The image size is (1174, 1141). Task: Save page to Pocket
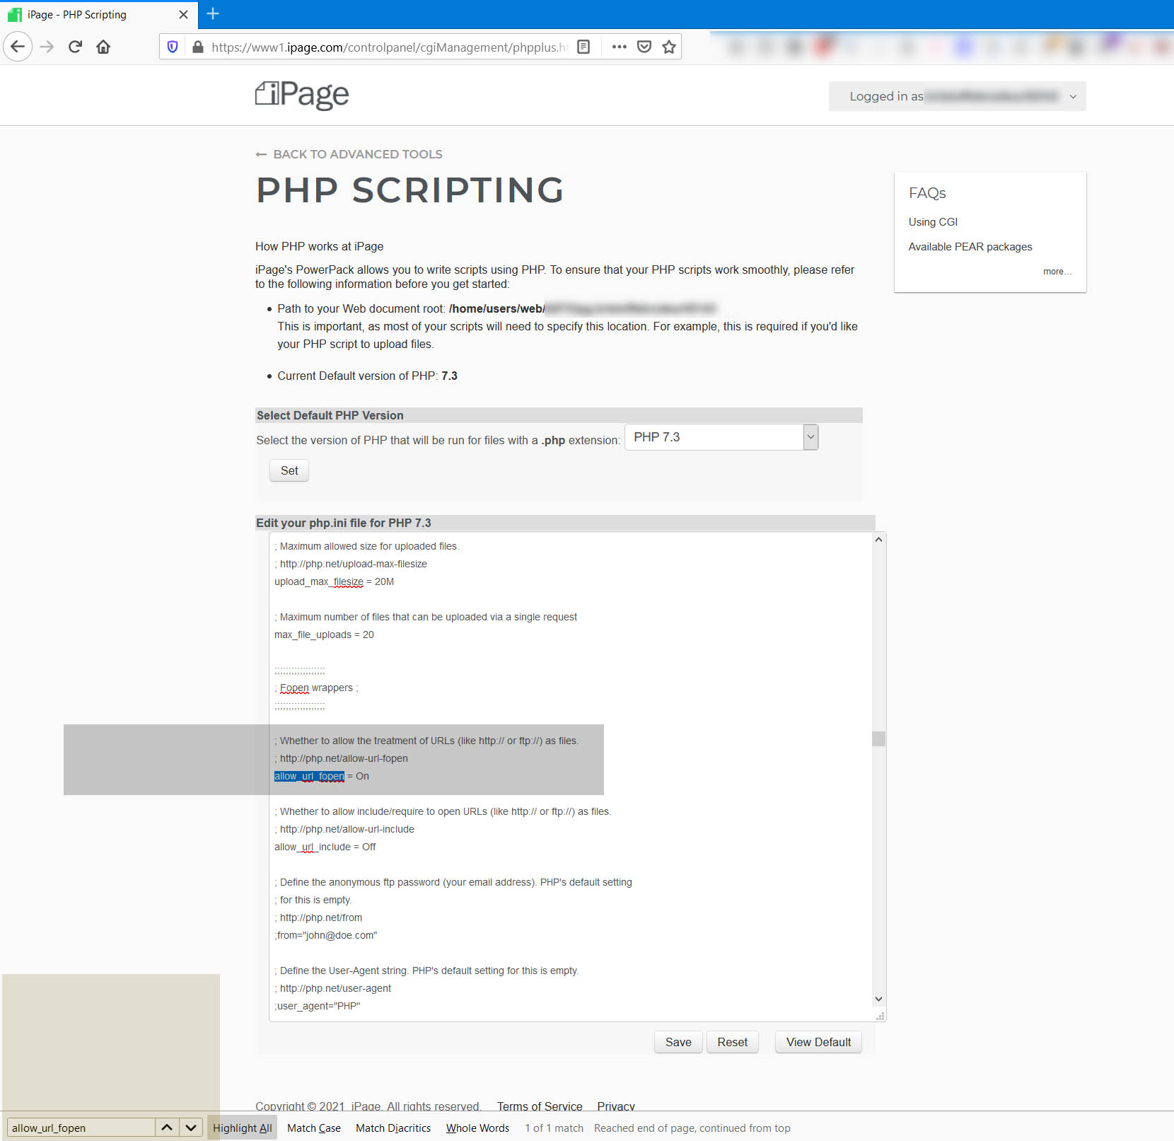pos(644,47)
